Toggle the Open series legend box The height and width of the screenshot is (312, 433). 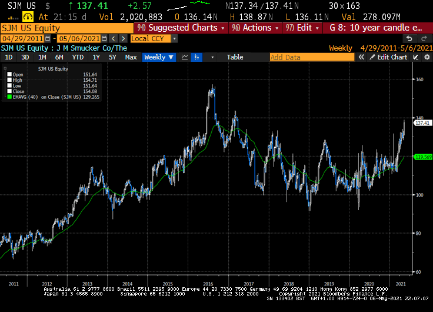[x=9, y=75]
